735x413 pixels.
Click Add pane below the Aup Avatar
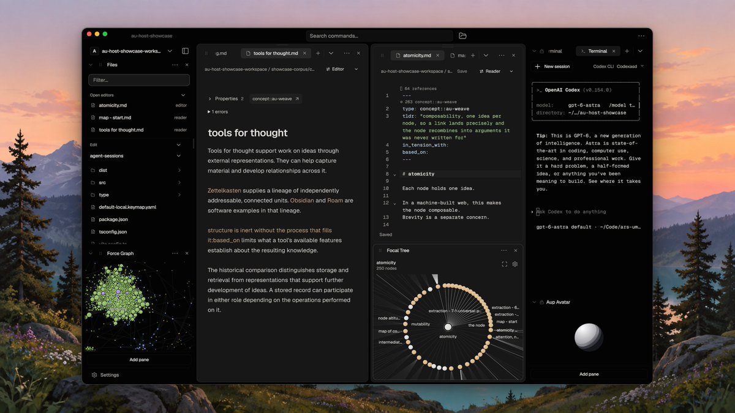(x=589, y=374)
